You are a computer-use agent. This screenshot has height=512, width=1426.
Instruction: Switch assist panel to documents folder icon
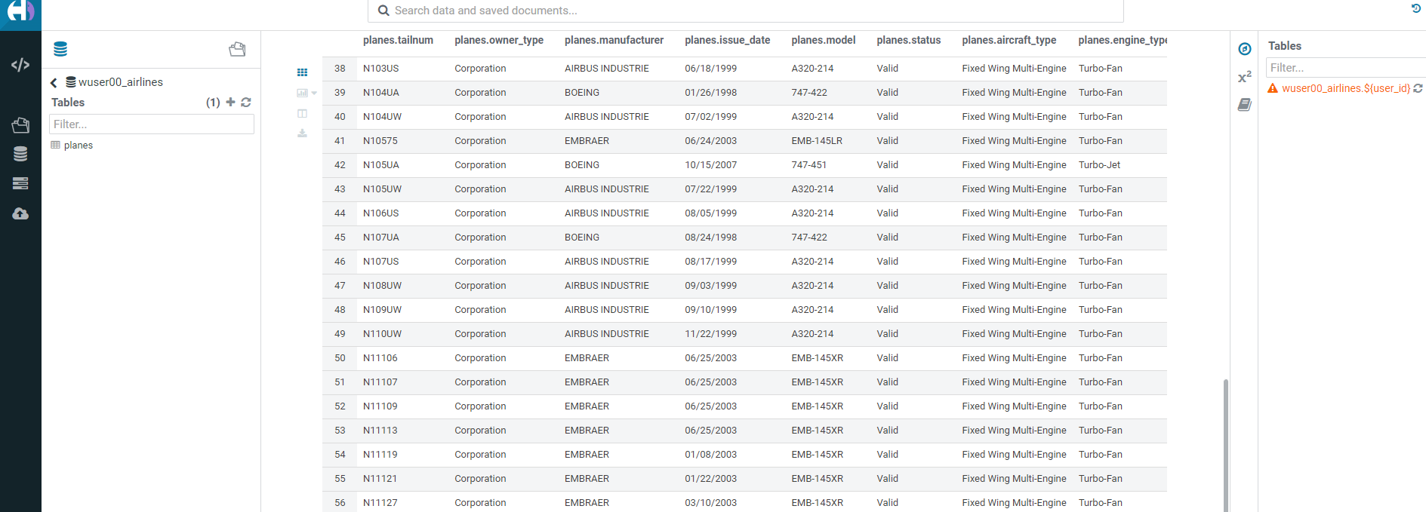coord(237,49)
